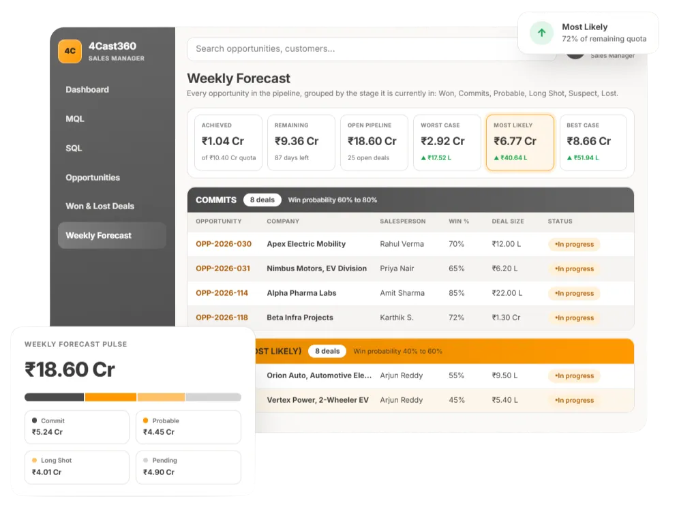Select the Probable ₹4.45 Cr legend card
This screenshot has height=505, width=679.
(x=188, y=427)
